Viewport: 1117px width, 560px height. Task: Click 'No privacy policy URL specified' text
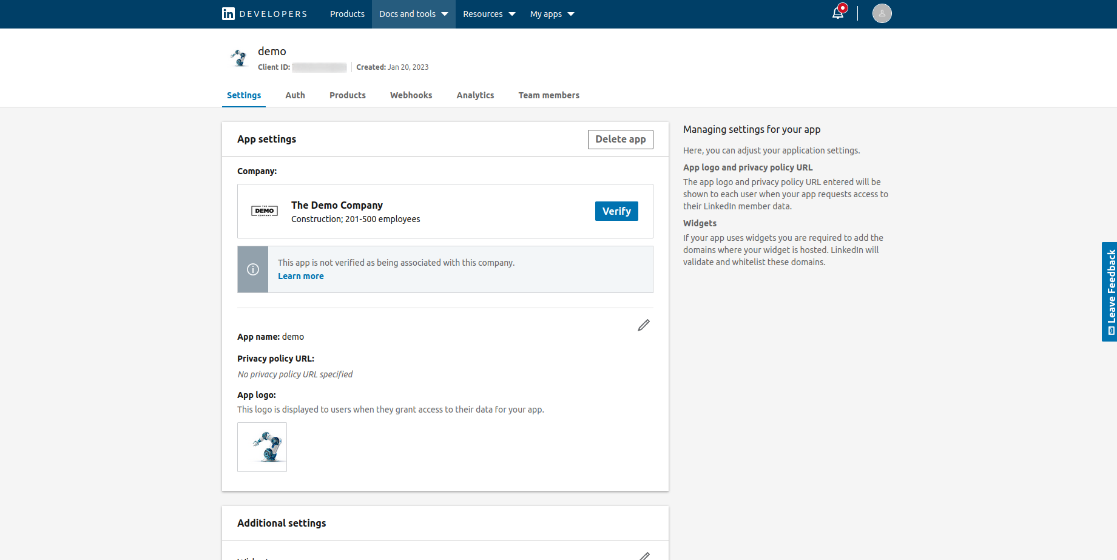click(x=295, y=374)
